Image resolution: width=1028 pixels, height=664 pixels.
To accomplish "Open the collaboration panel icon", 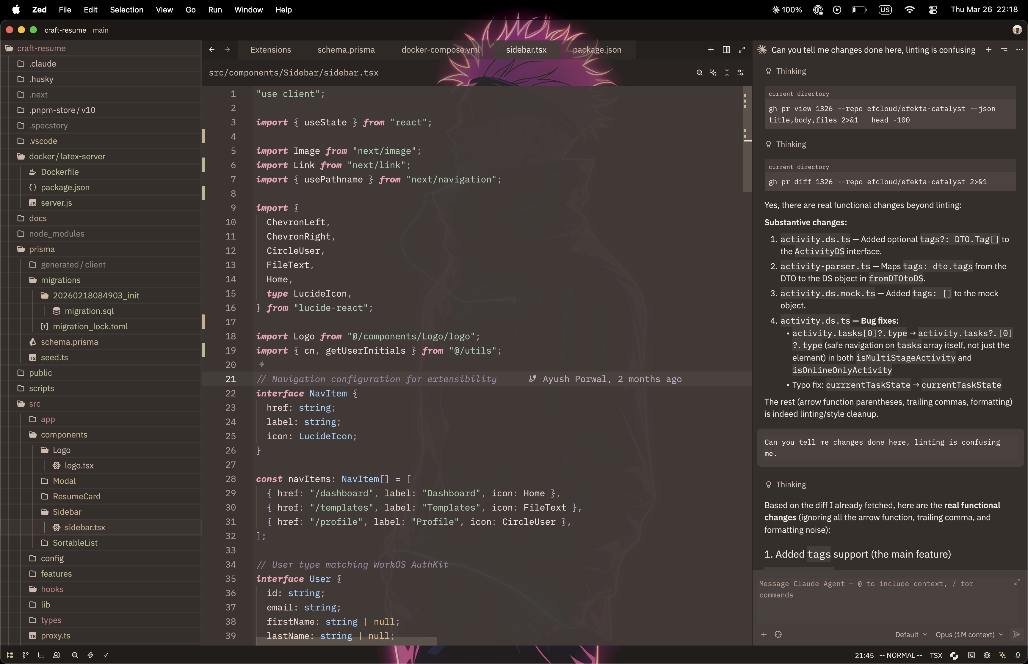I will (57, 655).
